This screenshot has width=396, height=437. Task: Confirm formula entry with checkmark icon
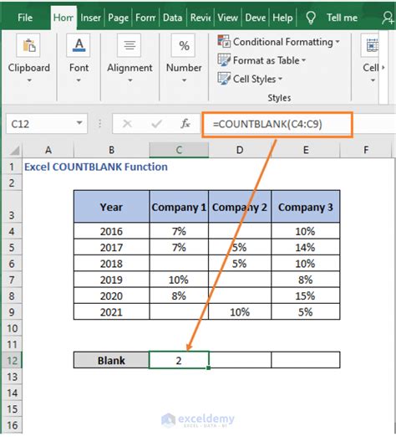[x=156, y=123]
